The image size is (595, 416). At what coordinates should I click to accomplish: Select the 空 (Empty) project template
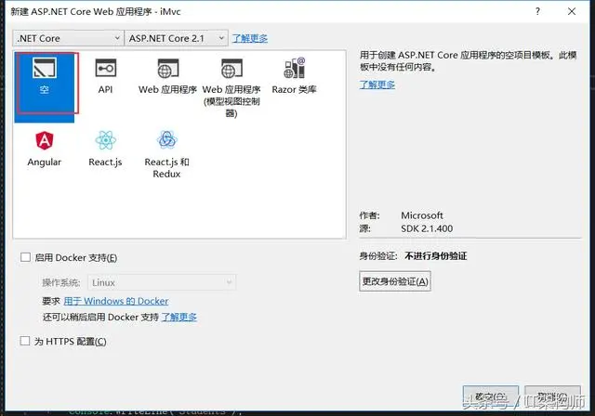(x=45, y=87)
